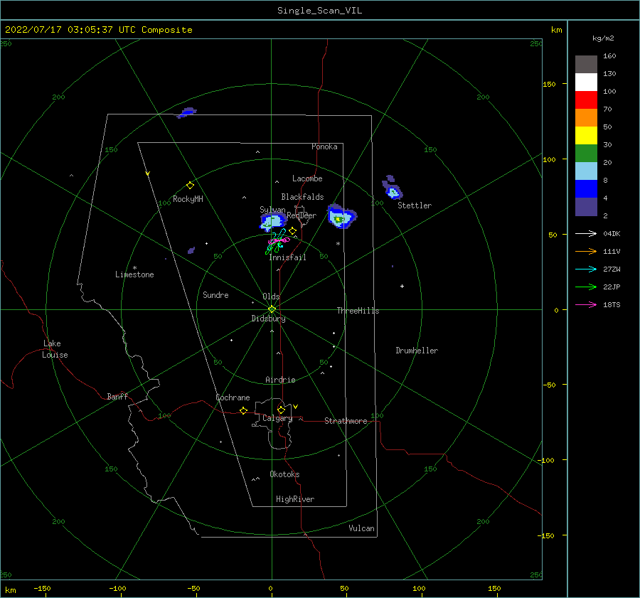Image resolution: width=640 pixels, height=598 pixels.
Task: Click the HighRiver city label
Action: click(x=295, y=499)
